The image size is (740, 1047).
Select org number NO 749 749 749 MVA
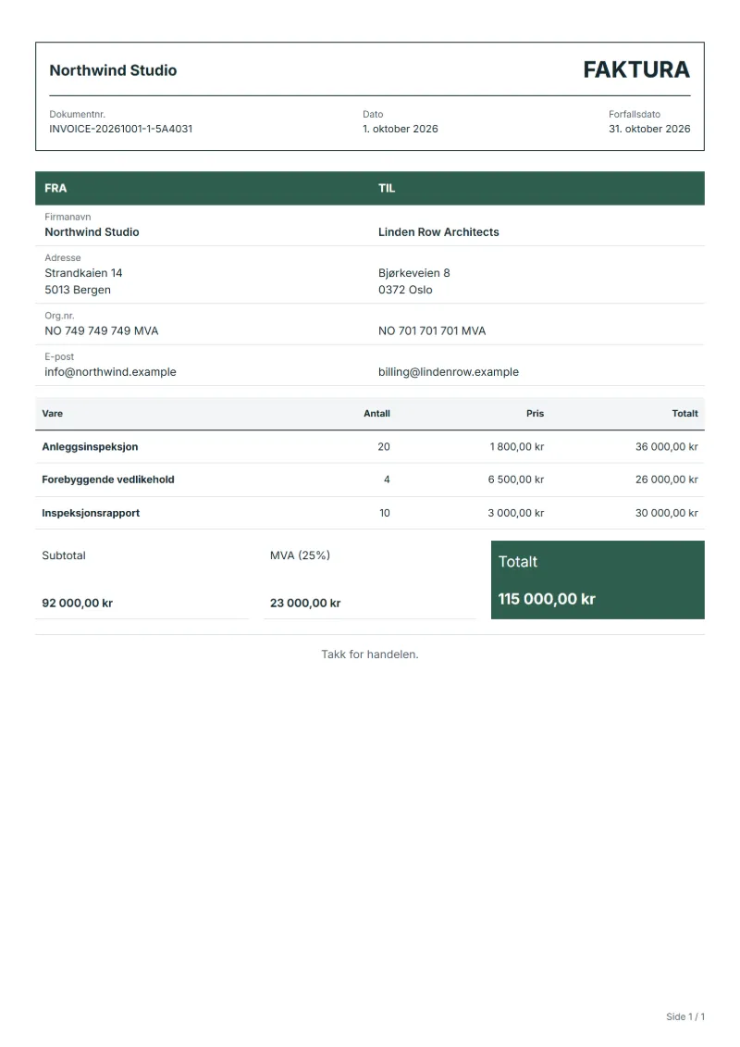(102, 330)
